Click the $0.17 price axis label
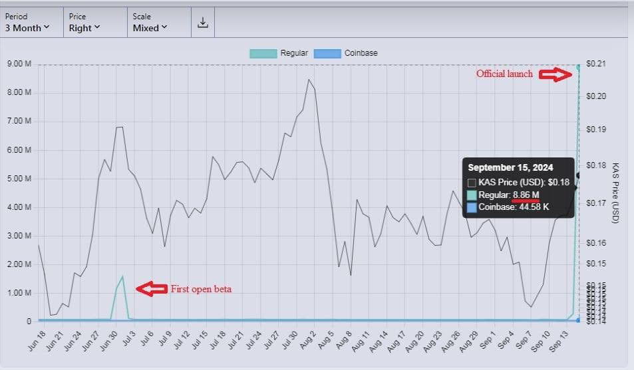The height and width of the screenshot is (370, 634). (596, 203)
